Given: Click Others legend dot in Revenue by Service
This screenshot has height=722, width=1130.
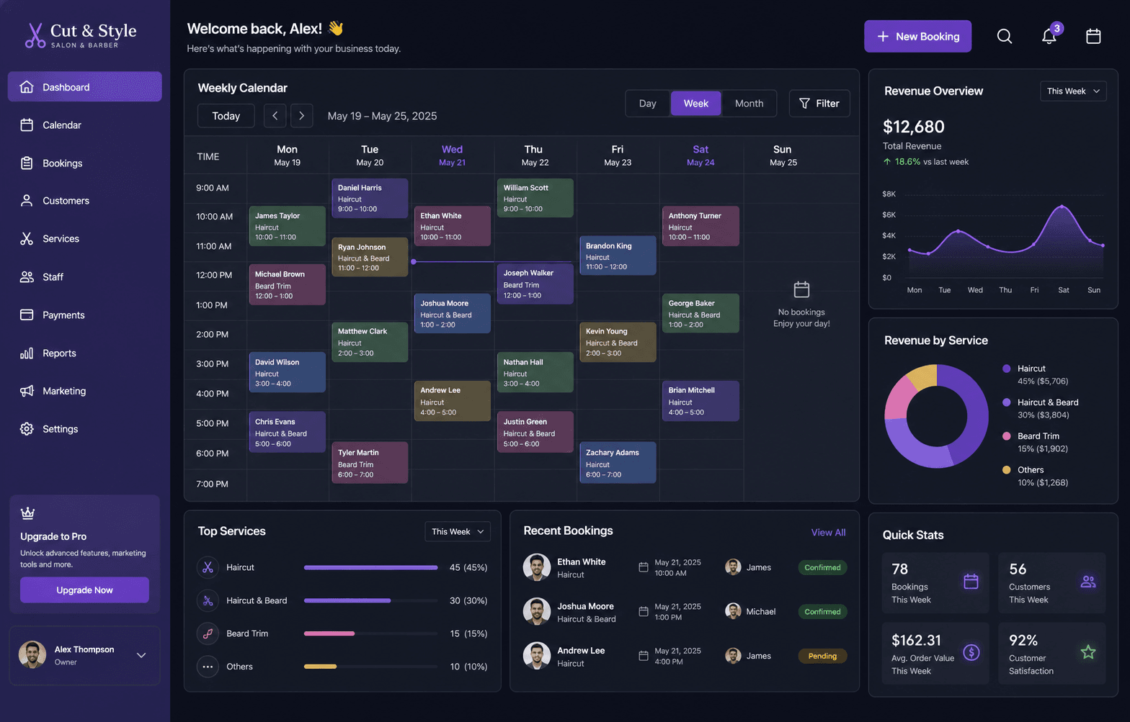Looking at the screenshot, I should pyautogui.click(x=1006, y=469).
